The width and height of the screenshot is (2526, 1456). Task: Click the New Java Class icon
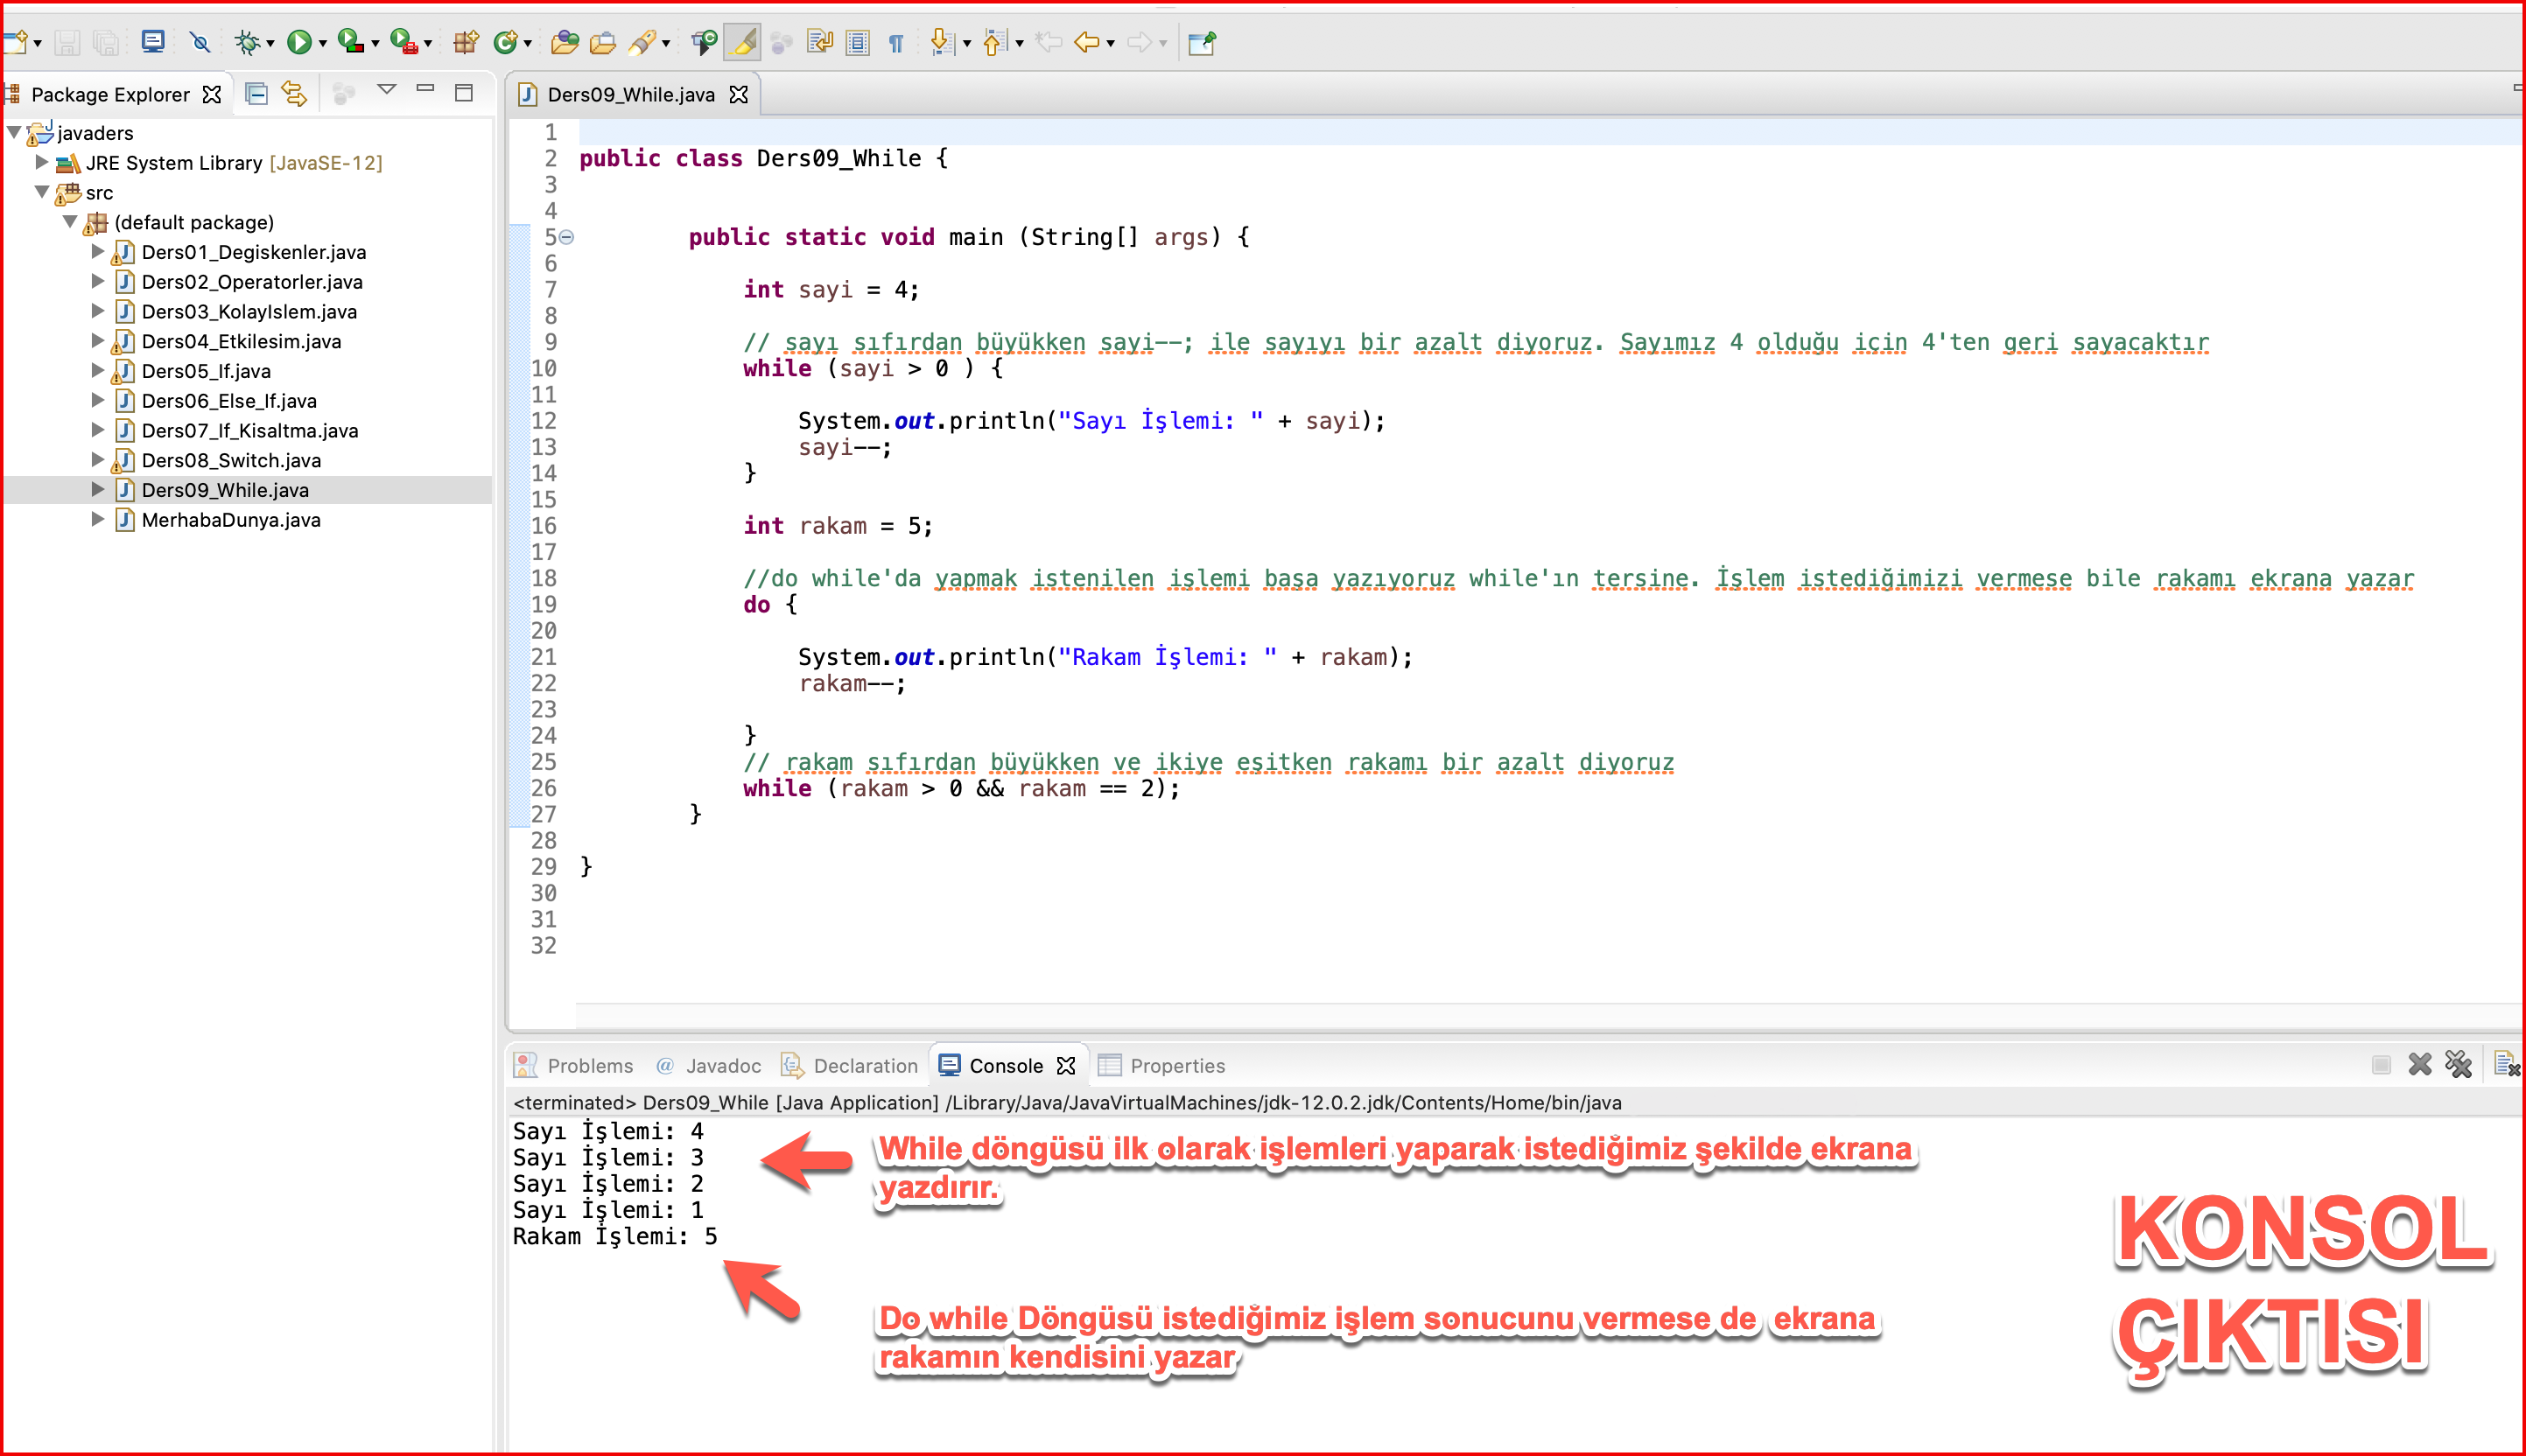[x=506, y=42]
